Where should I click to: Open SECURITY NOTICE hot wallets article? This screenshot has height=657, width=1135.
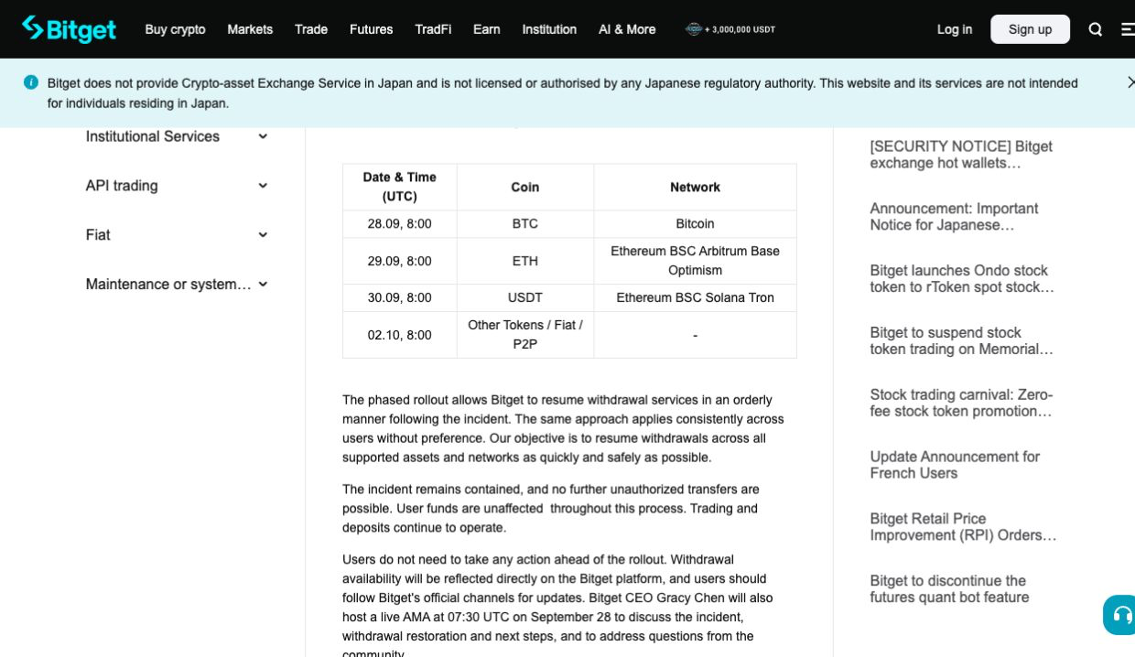coord(961,155)
